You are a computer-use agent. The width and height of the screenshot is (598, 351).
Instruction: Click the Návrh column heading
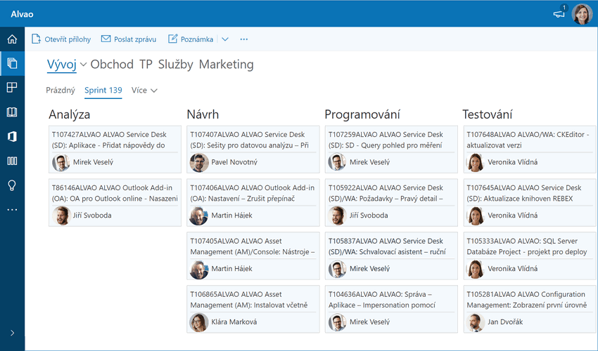pyautogui.click(x=203, y=114)
